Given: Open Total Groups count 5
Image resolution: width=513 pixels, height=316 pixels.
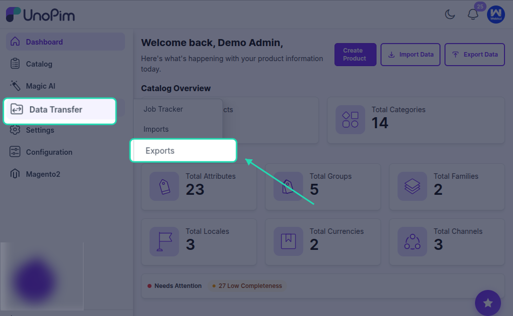Looking at the screenshot, I should (x=314, y=189).
